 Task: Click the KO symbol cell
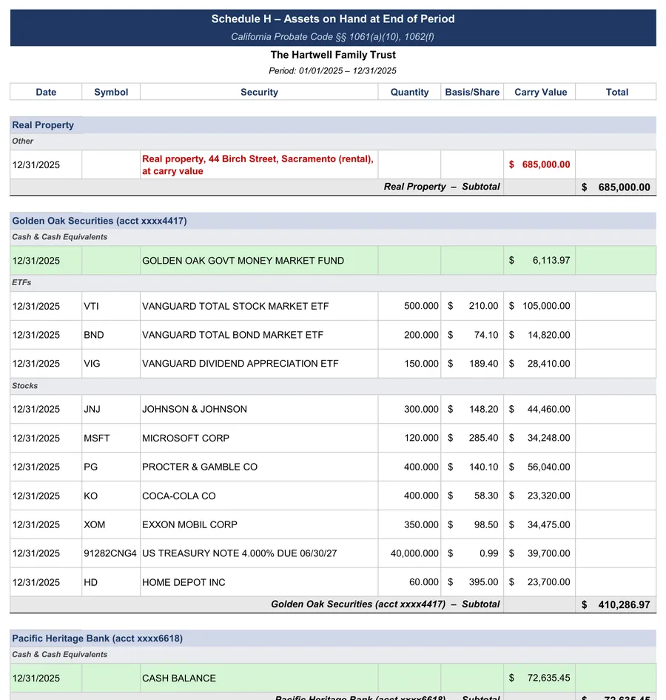(111, 496)
